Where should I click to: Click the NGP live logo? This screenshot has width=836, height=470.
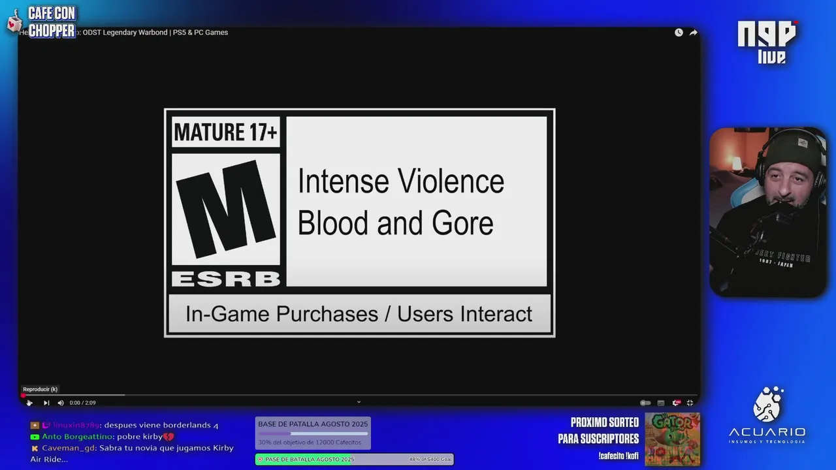click(x=767, y=42)
